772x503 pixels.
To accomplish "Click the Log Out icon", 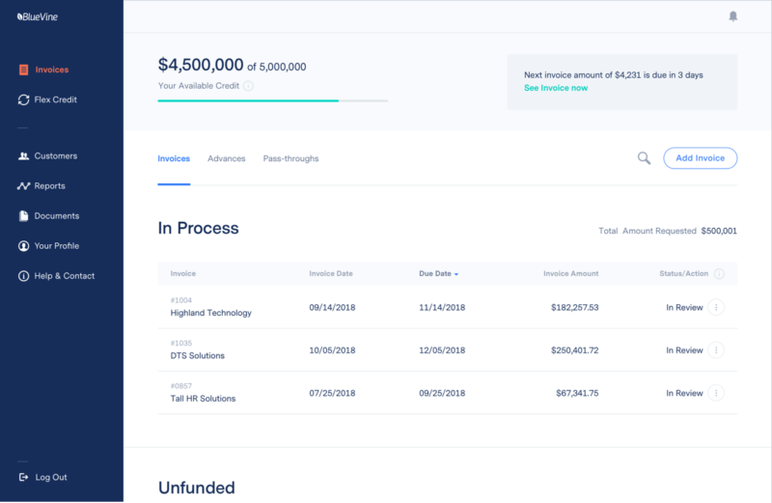I will 24,477.
